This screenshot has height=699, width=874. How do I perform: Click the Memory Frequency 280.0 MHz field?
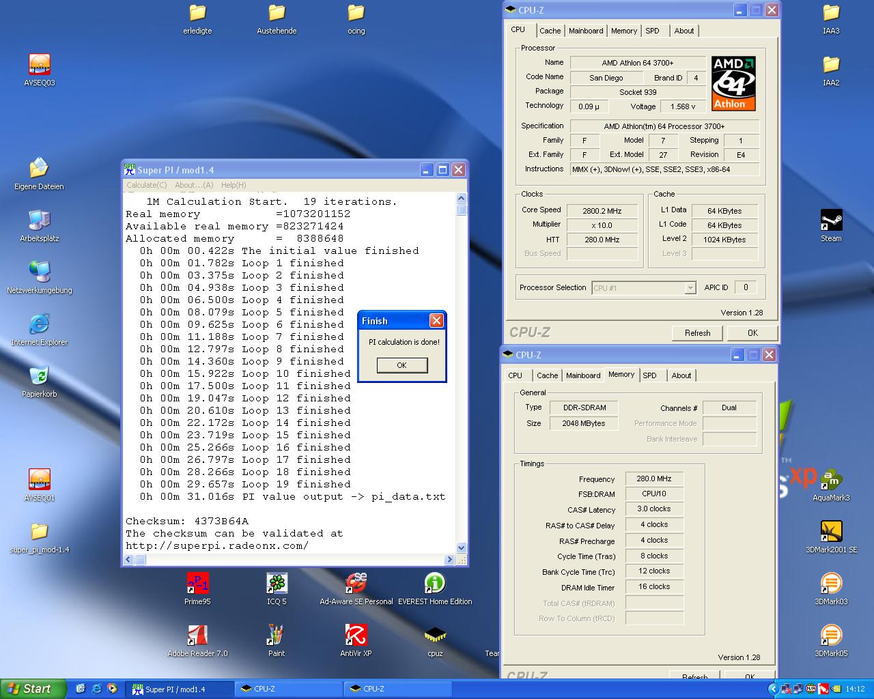click(x=654, y=479)
